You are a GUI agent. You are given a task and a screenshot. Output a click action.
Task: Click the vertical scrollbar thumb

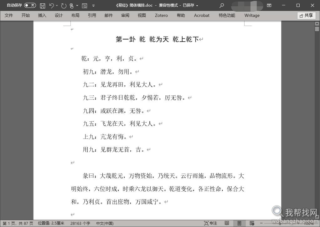(317, 29)
